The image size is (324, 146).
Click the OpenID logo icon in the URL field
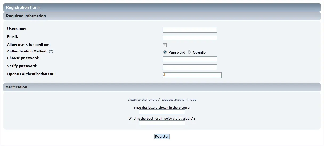tap(165, 75)
